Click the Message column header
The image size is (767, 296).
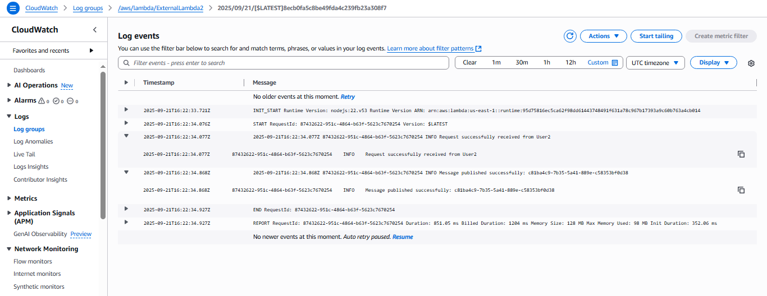(x=264, y=82)
